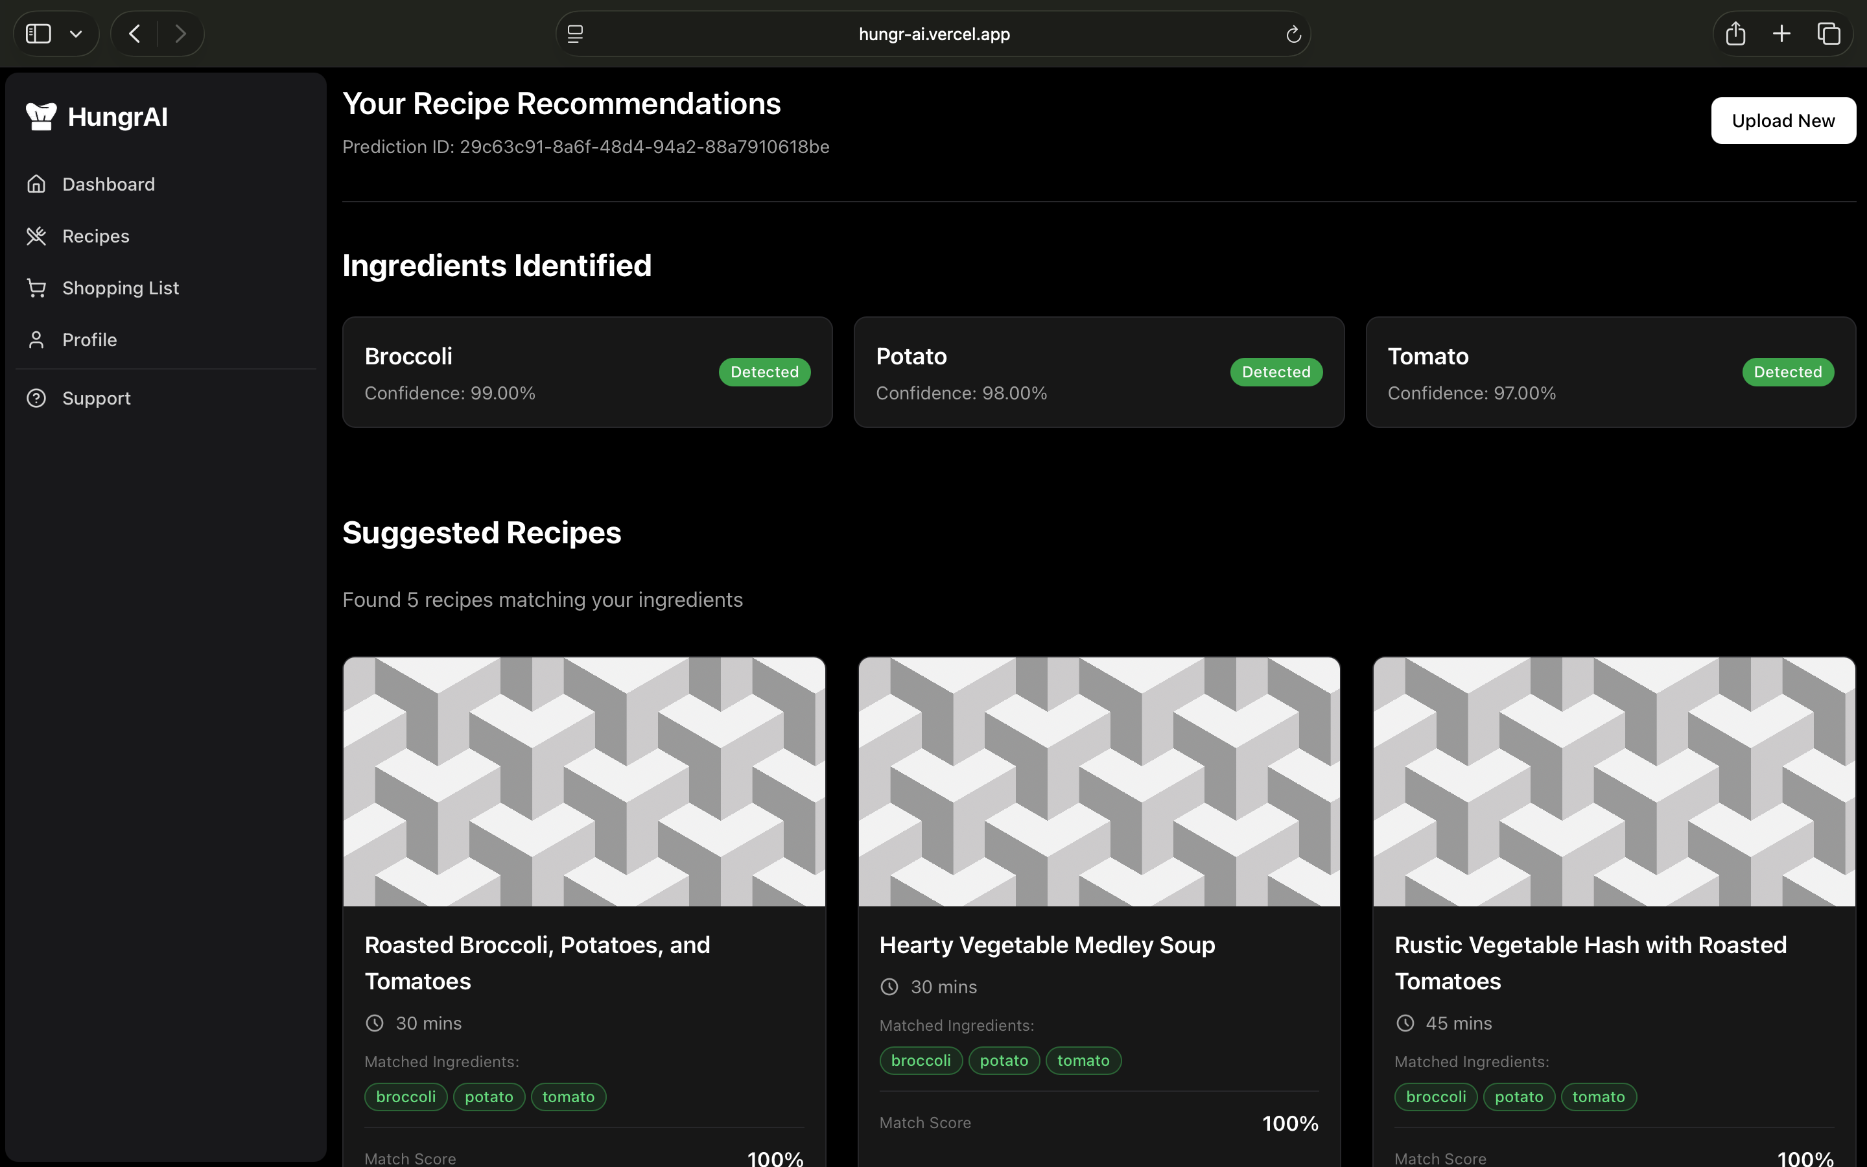Viewport: 1867px width, 1167px height.
Task: Click the Upload New button
Action: pos(1782,121)
